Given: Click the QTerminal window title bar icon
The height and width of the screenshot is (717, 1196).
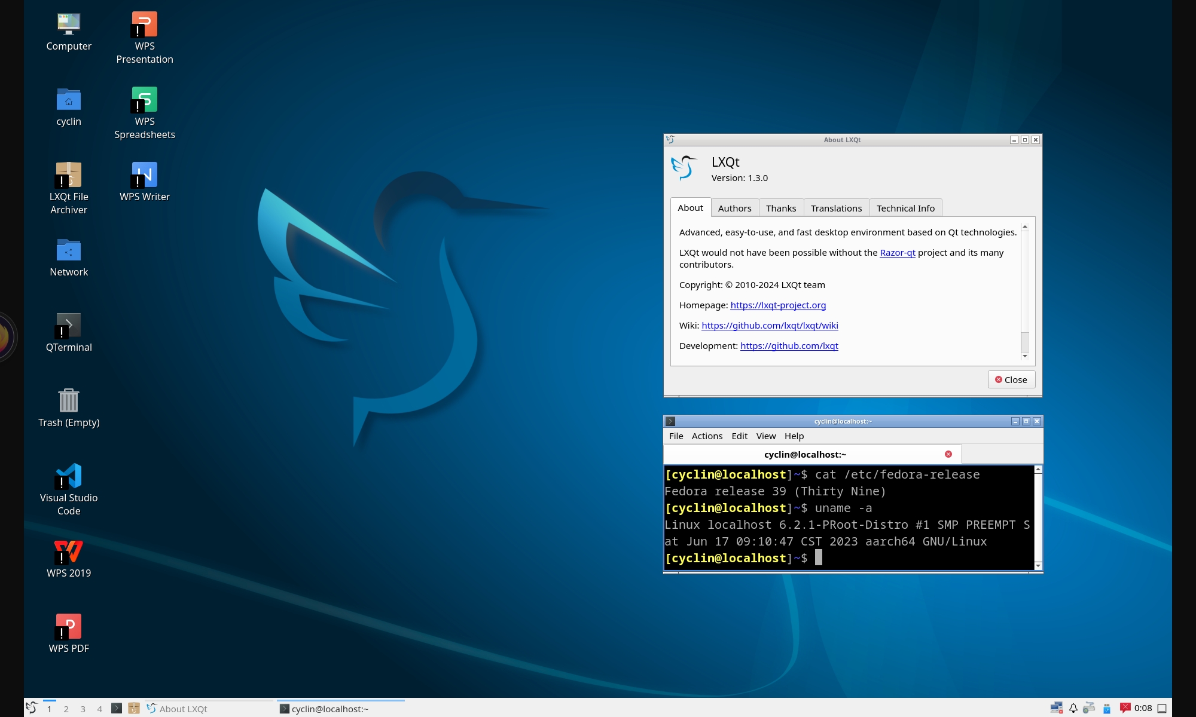Looking at the screenshot, I should 670,421.
